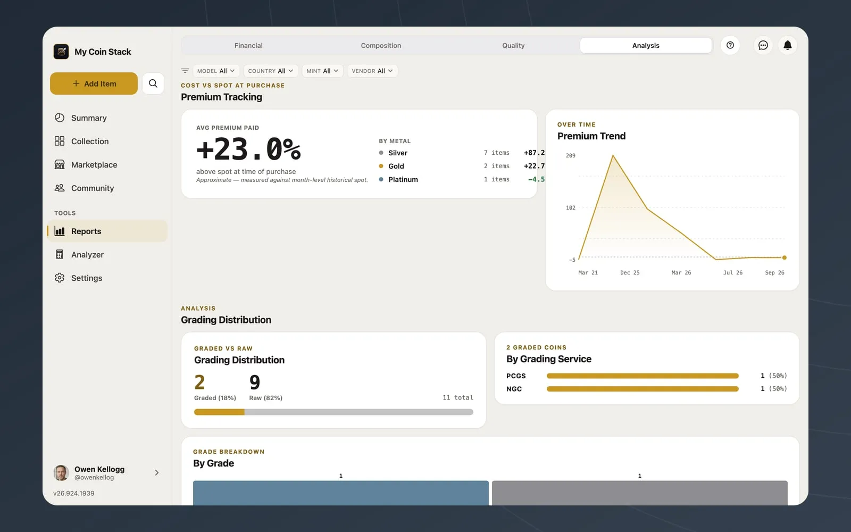Select the Analysis tab
851x532 pixels.
click(646, 45)
